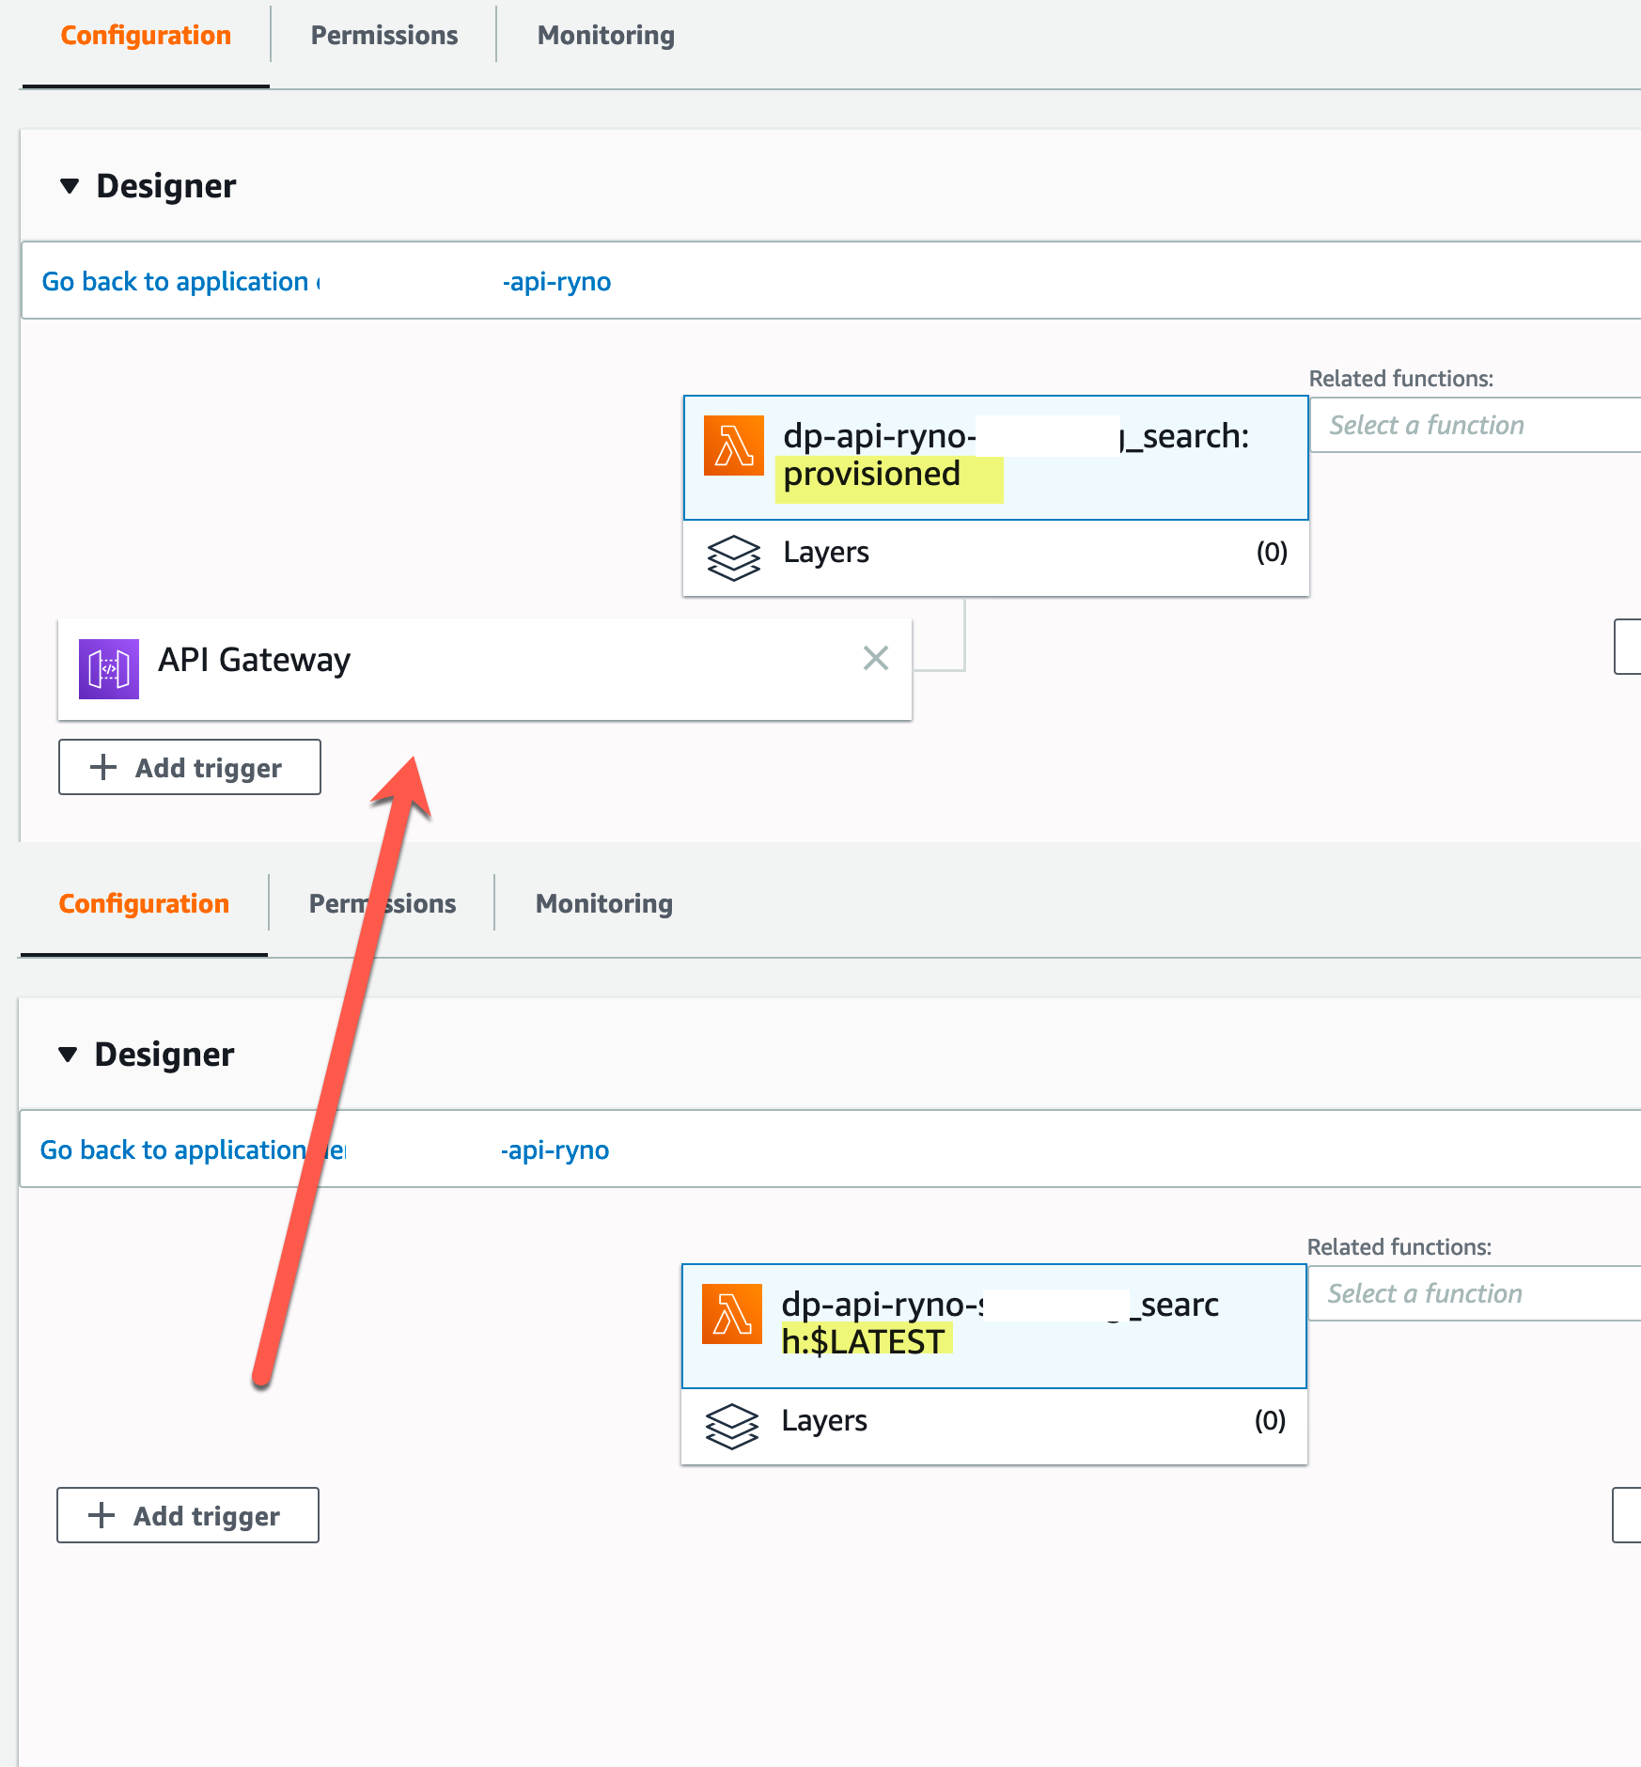Switch to the Monitoring tab at the top
This screenshot has height=1767, width=1641.
tap(604, 35)
